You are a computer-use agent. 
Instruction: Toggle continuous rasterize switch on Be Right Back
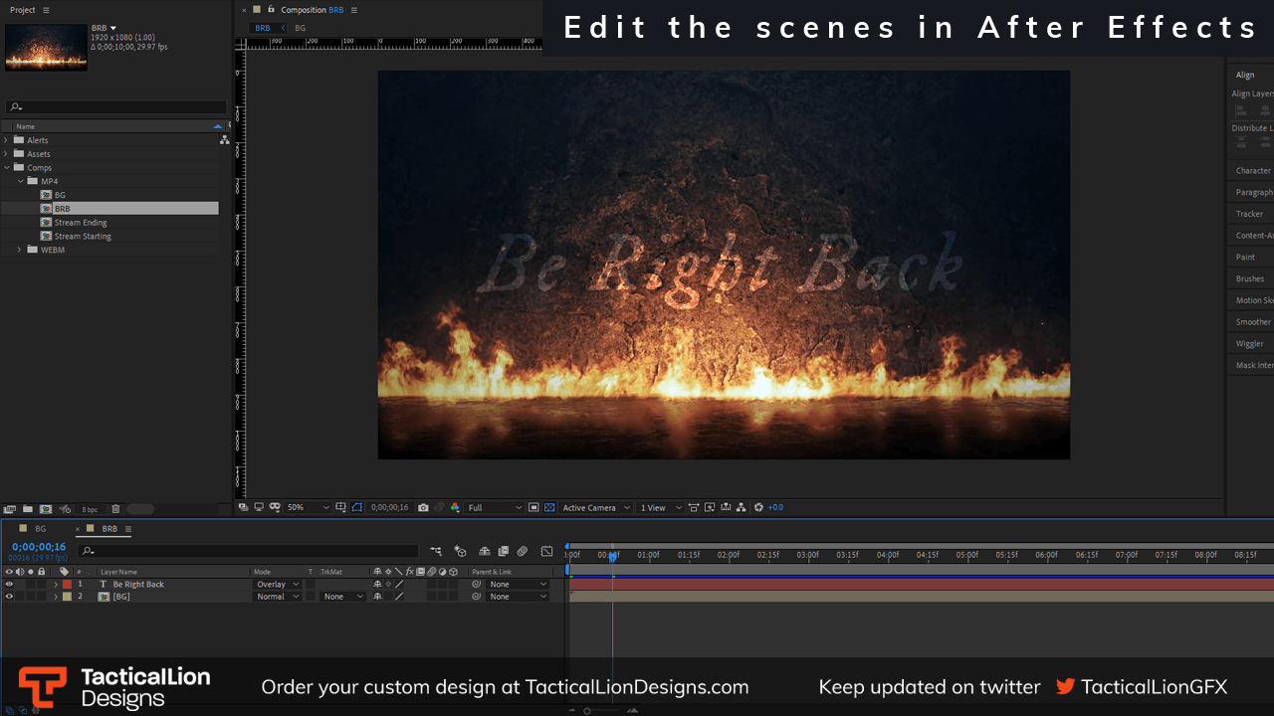click(388, 585)
